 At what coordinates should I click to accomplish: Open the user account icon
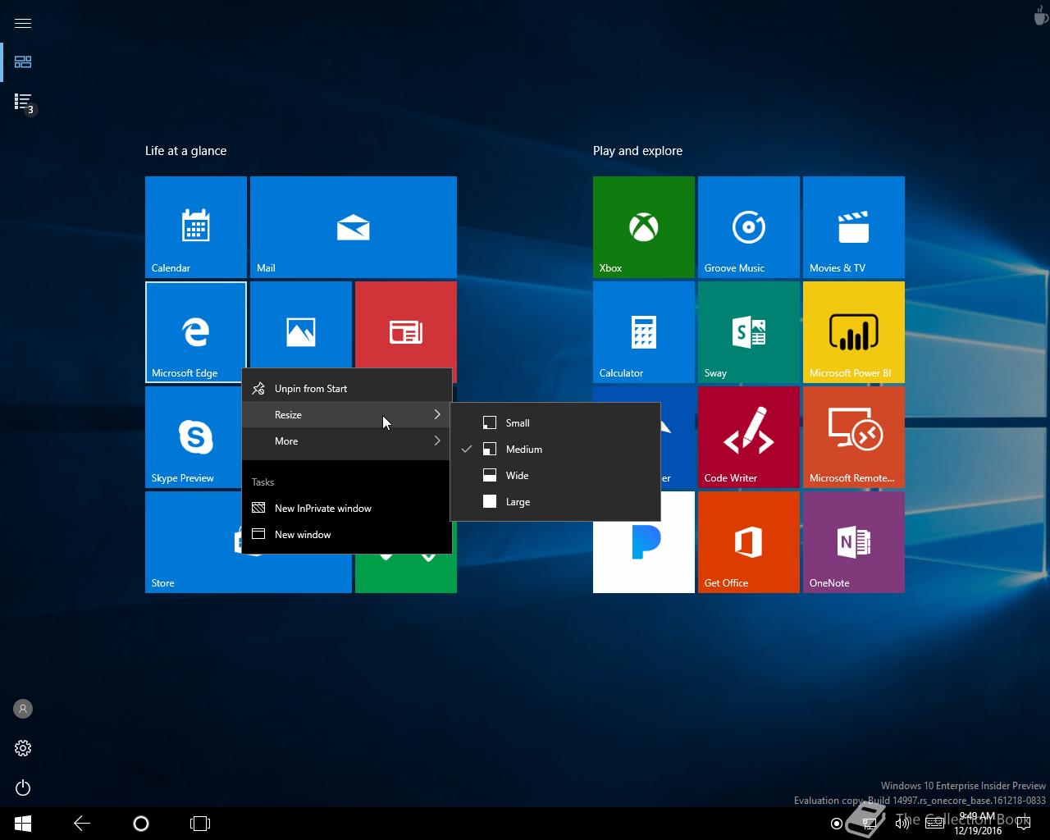(x=23, y=709)
